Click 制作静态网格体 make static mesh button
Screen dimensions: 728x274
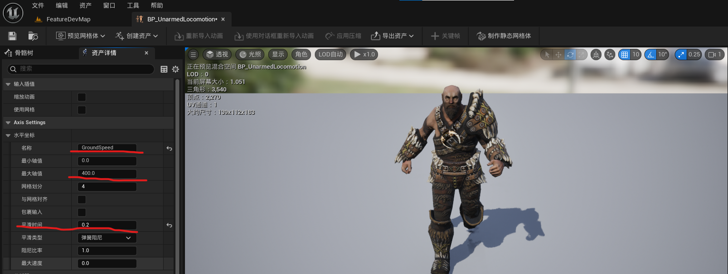click(504, 36)
